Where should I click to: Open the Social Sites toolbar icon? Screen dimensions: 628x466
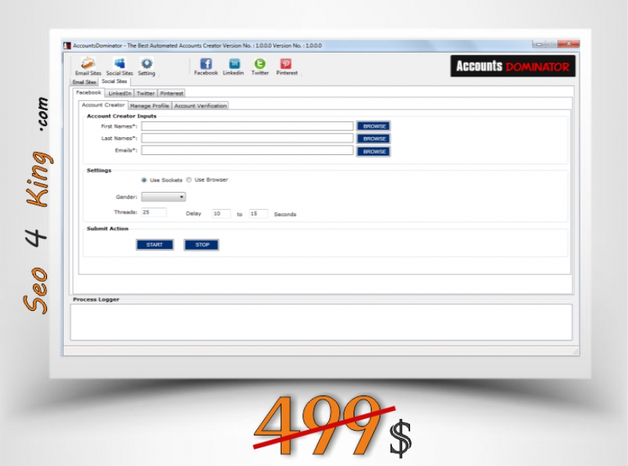(x=119, y=66)
